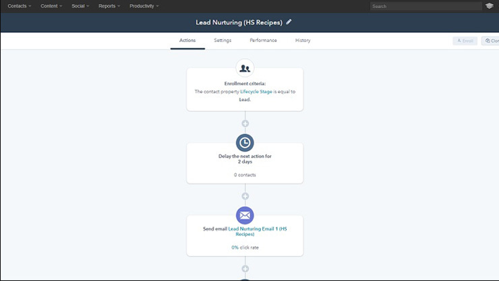Click the Clone button
The width and height of the screenshot is (499, 281).
point(490,40)
